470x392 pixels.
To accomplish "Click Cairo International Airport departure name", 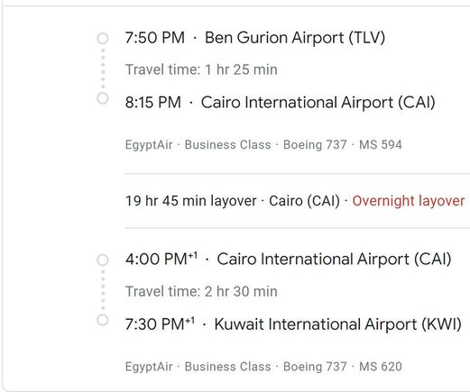I will 334,260.
